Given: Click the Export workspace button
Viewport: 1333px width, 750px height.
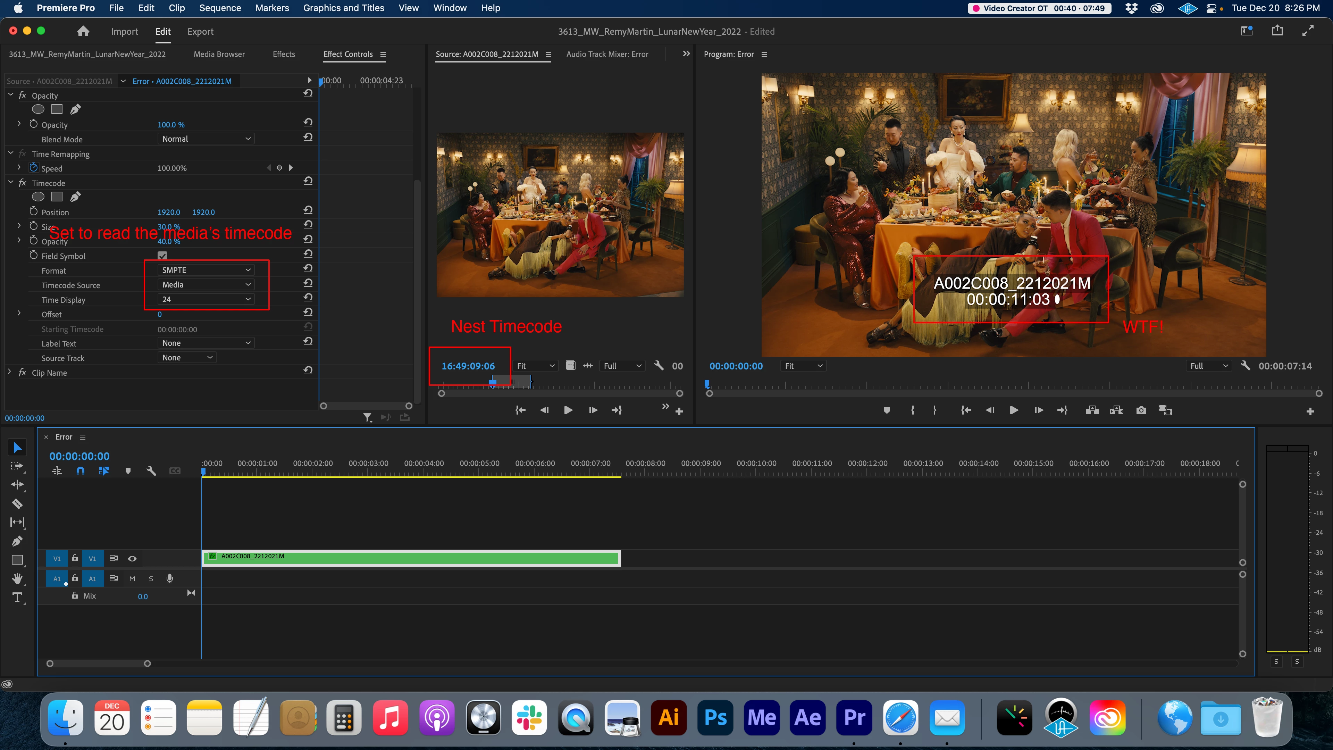Looking at the screenshot, I should click(x=200, y=32).
